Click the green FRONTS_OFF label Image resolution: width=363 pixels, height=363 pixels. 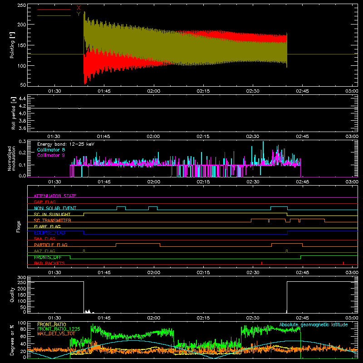tap(48, 257)
